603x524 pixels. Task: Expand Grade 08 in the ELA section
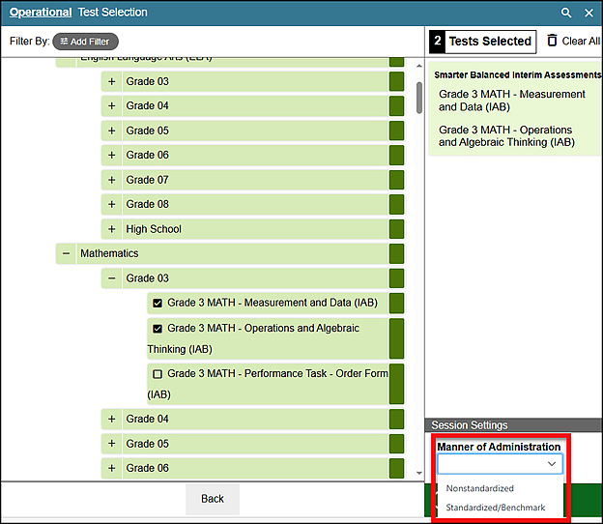[111, 204]
